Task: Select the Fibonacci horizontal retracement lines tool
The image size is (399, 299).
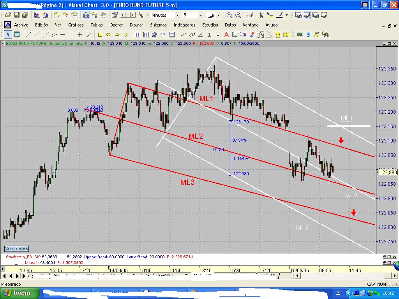Action: click(172, 34)
